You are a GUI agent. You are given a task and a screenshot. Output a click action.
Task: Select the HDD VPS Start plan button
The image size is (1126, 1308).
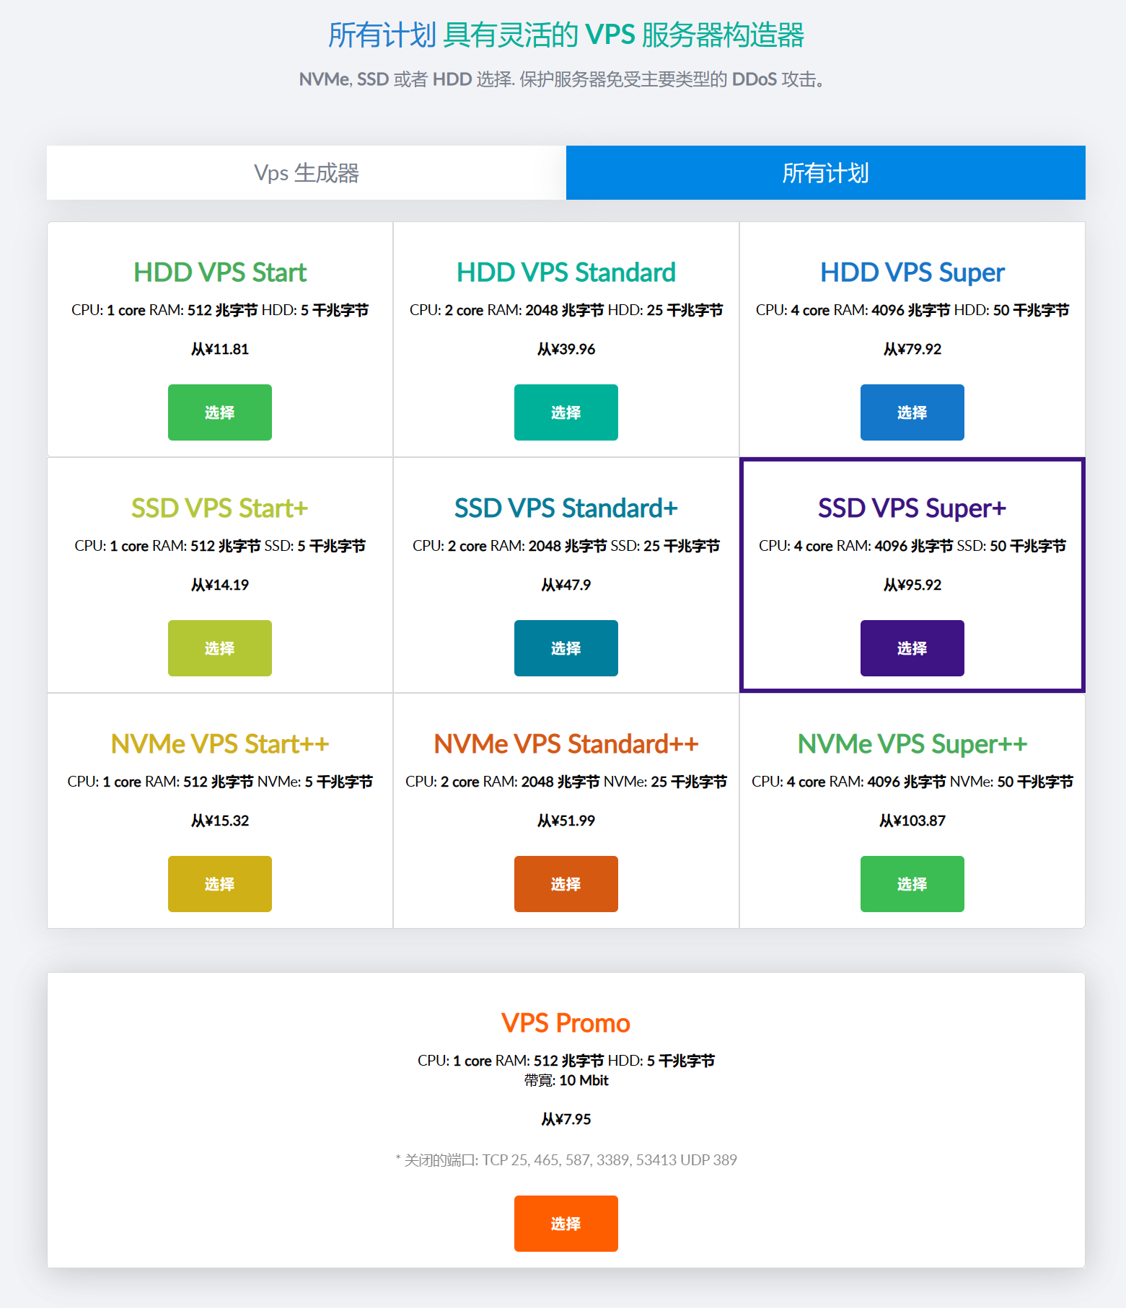pyautogui.click(x=220, y=412)
